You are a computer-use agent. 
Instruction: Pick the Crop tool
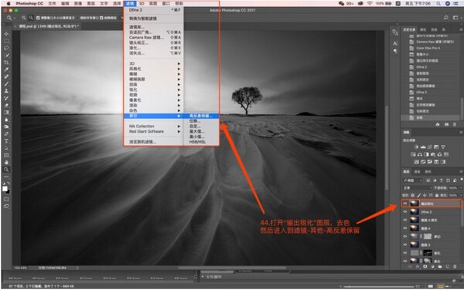[x=6, y=62]
